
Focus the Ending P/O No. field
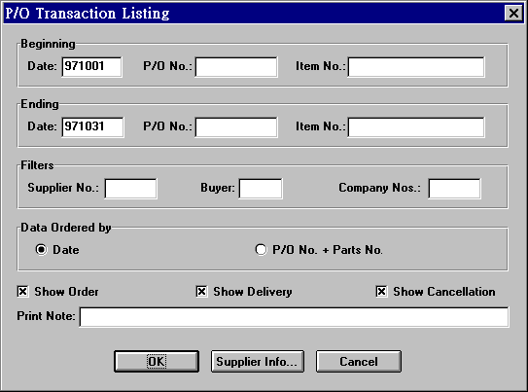click(x=236, y=127)
